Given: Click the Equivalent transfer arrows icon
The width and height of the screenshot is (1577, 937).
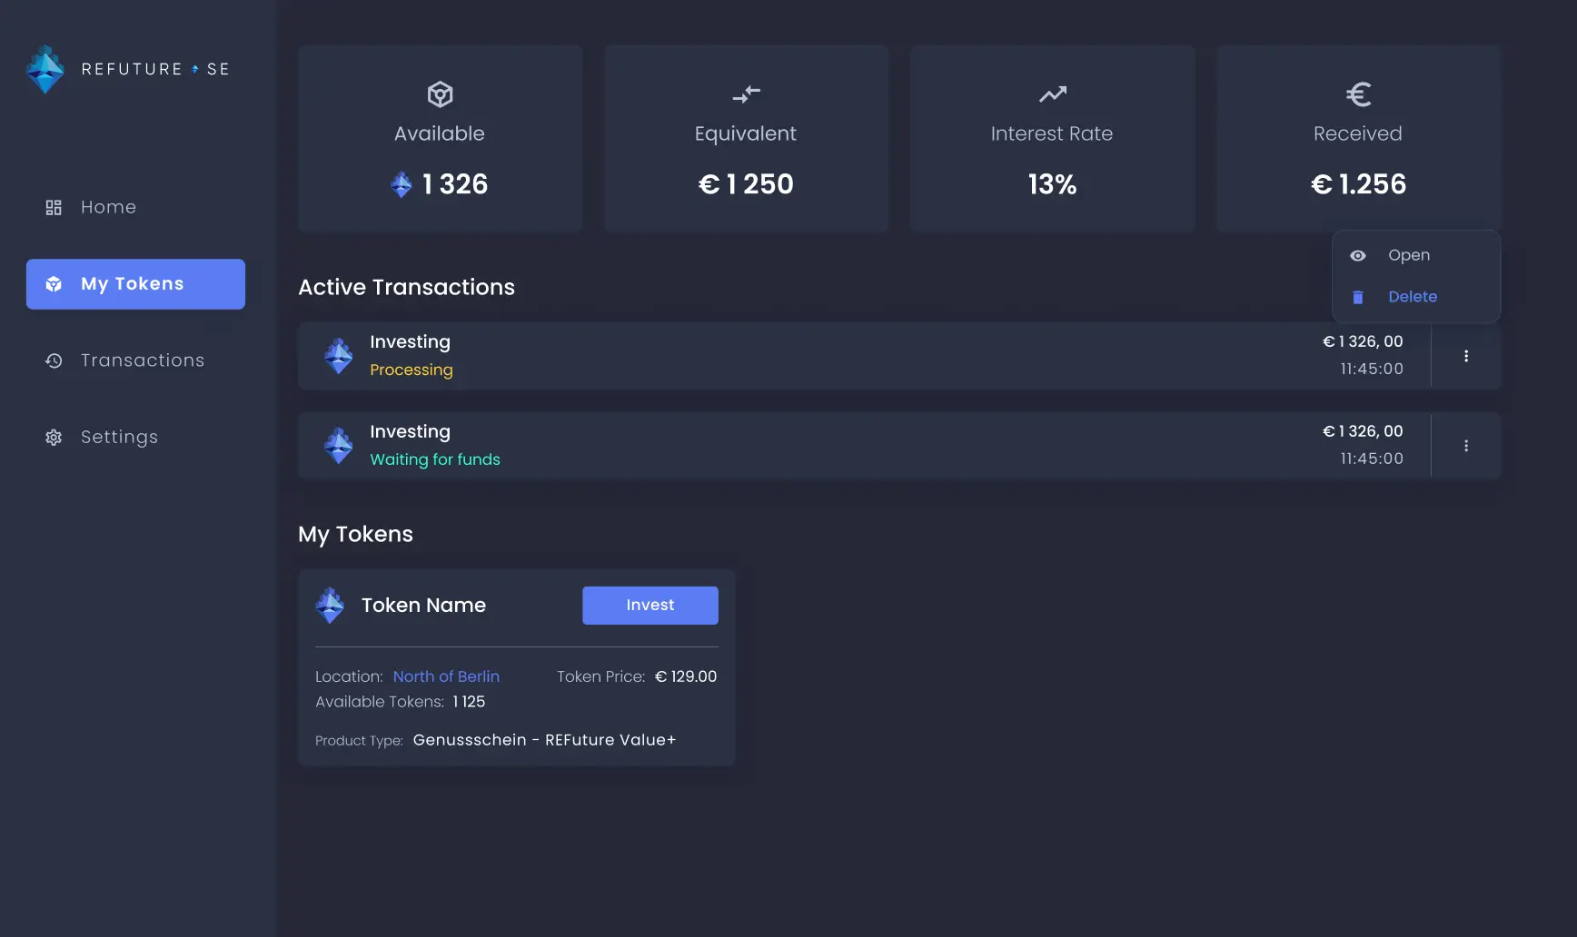Looking at the screenshot, I should click(746, 94).
